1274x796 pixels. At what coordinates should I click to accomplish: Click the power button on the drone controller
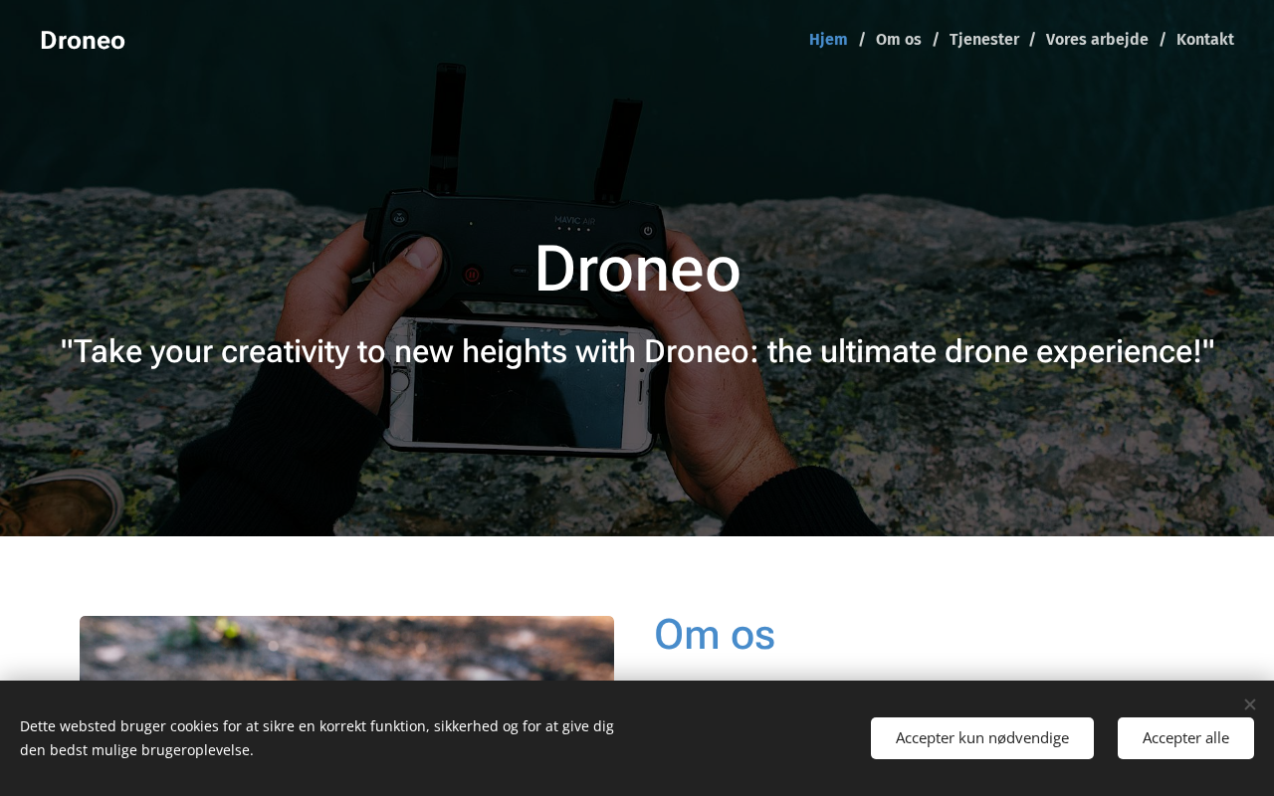tap(648, 231)
